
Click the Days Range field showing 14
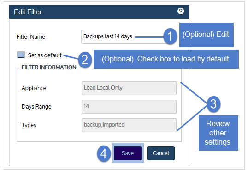(x=129, y=107)
